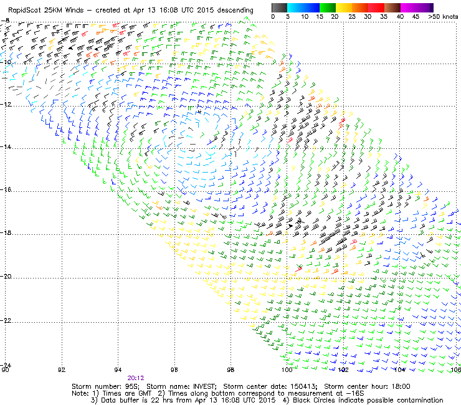This screenshot has height=405, width=461.
Task: Click the '35' label under the color legend
Action: pyautogui.click(x=384, y=17)
